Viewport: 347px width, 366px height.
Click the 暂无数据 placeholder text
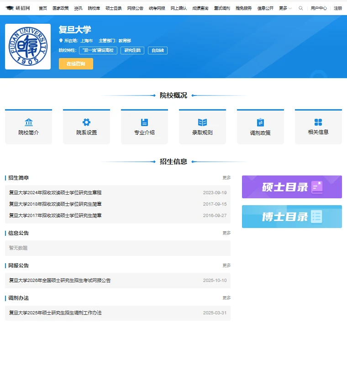(x=18, y=248)
